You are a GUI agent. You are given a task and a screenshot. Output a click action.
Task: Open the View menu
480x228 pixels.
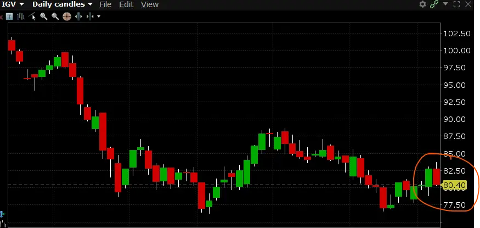(150, 4)
